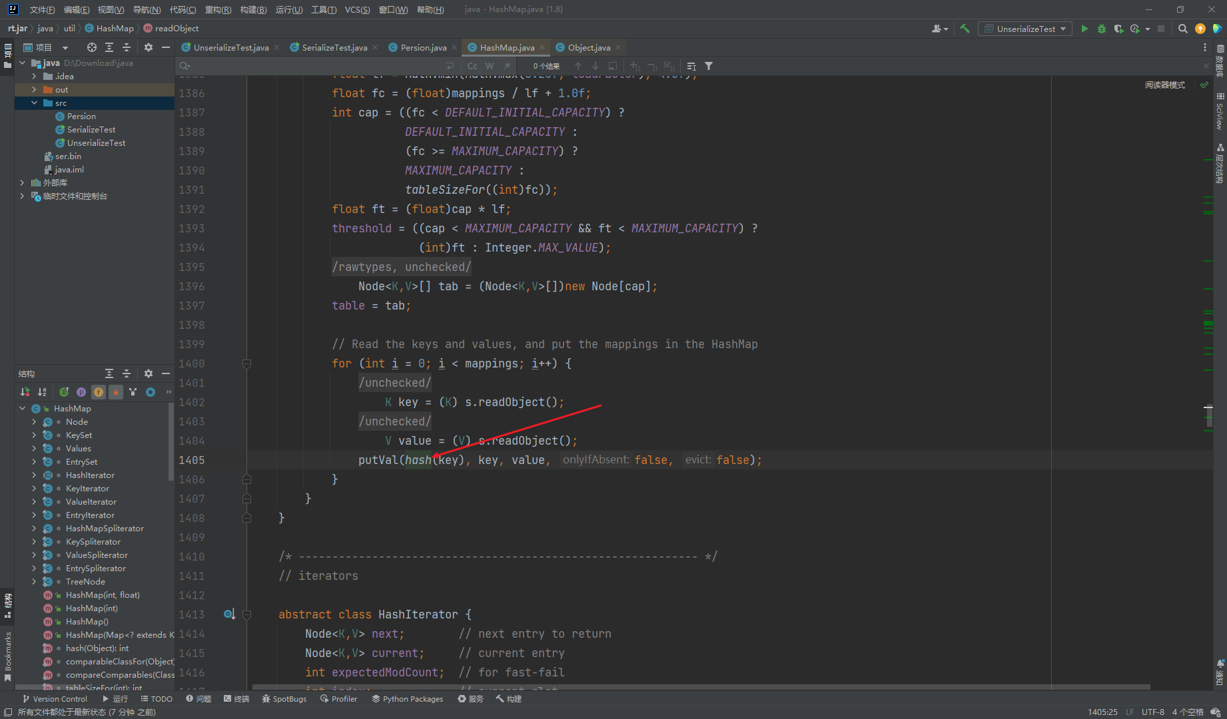Switch to the Persion.java tab

click(x=424, y=47)
